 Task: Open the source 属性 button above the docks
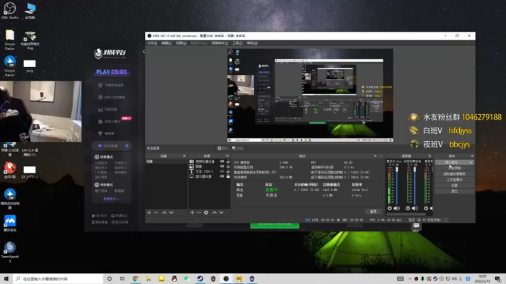223,148
